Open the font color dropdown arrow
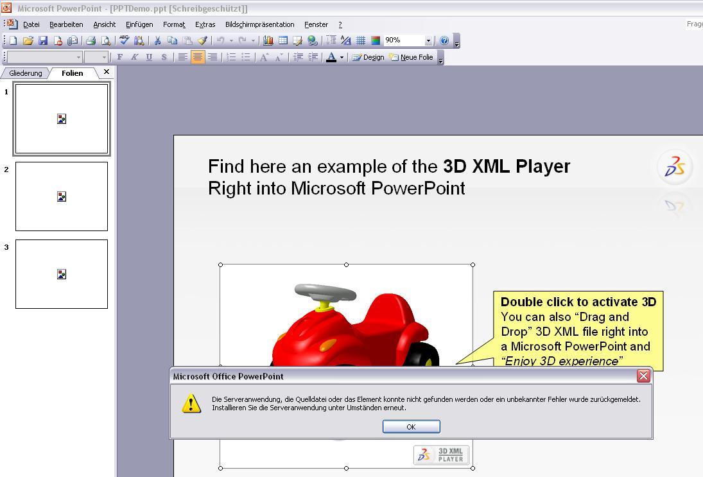The width and height of the screenshot is (703, 477). coord(342,57)
